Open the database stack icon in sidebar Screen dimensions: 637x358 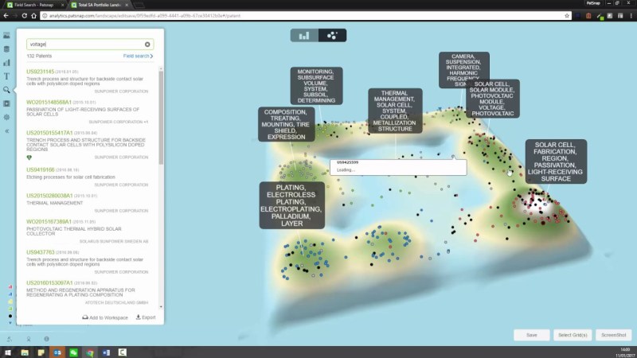coord(6,49)
